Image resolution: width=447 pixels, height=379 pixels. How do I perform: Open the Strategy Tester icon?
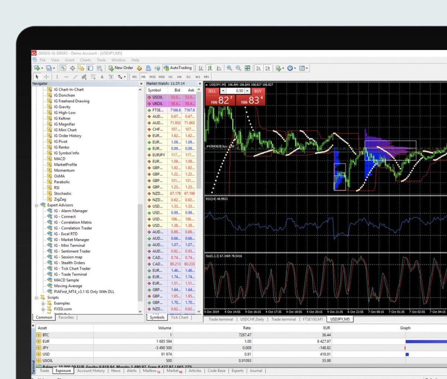pos(99,68)
